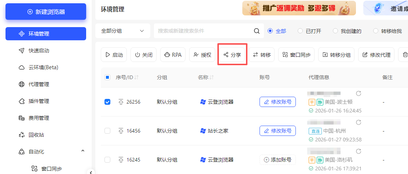Check the row 16456 checkbox
408x174 pixels.
pyautogui.click(x=107, y=131)
